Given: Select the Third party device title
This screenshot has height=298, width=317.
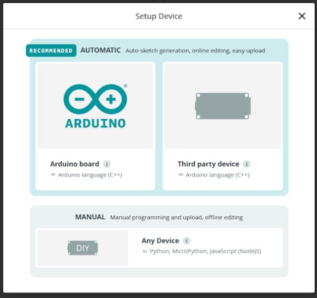Looking at the screenshot, I should tap(208, 164).
